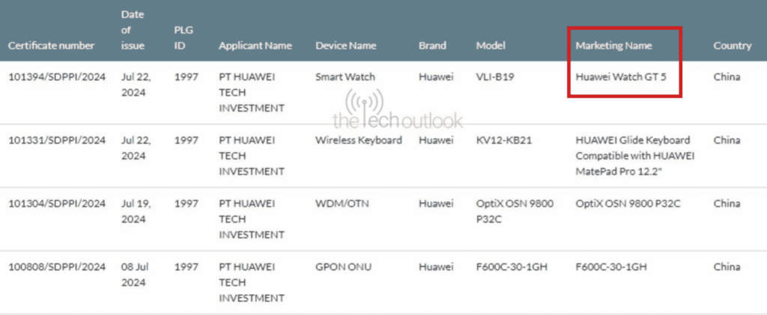
Task: Click the Wireless Keyboard device name cell
Action: tap(359, 140)
